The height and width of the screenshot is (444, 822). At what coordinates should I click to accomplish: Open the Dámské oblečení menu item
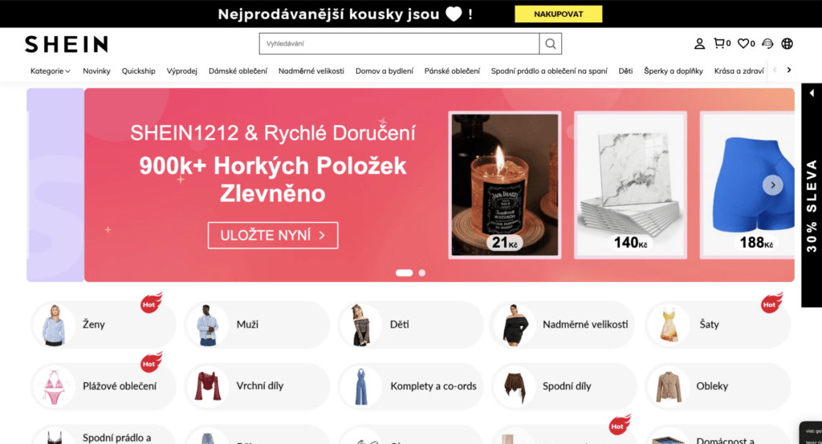[x=238, y=71]
